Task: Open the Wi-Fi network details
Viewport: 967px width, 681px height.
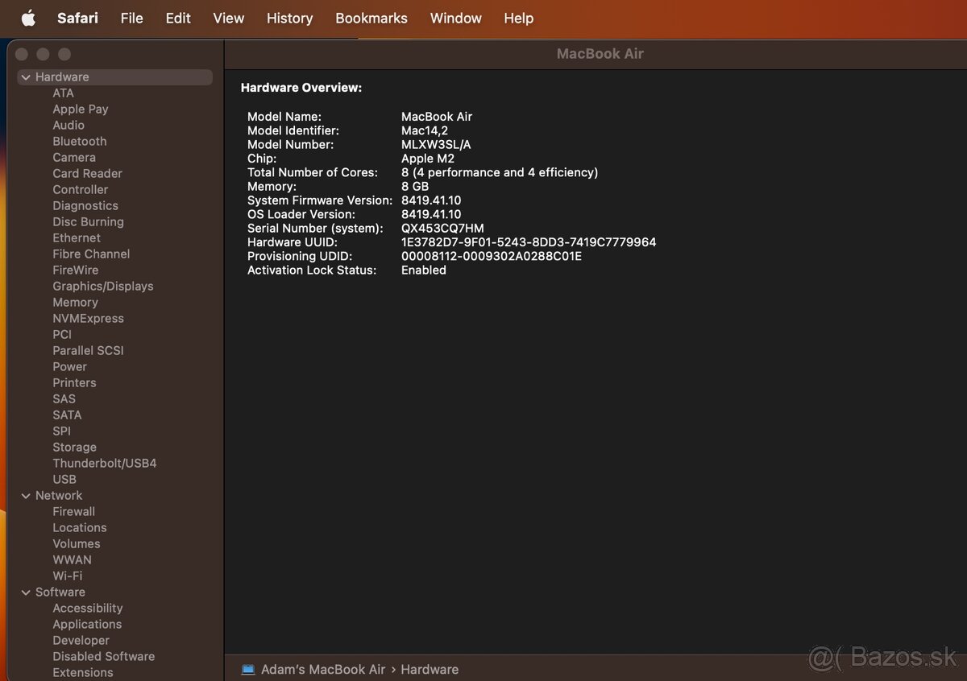Action: pyautogui.click(x=67, y=576)
